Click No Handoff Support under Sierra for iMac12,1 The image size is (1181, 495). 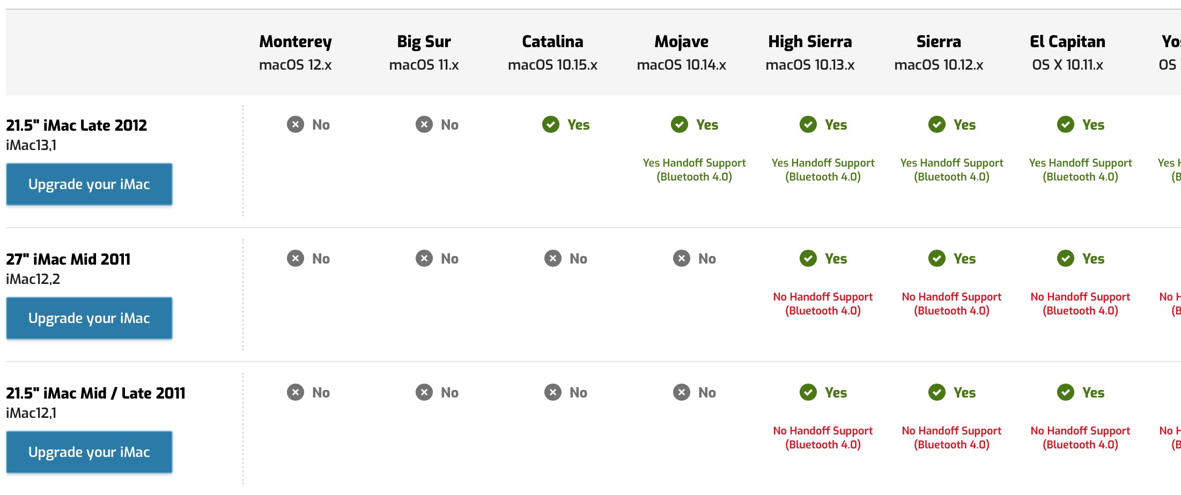[951, 438]
